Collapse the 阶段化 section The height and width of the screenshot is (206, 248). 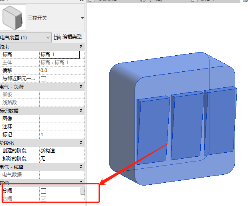click(x=81, y=143)
